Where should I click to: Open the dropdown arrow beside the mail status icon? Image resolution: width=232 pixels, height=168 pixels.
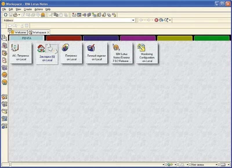229,165
